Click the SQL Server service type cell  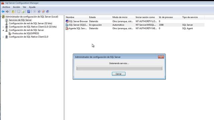pos(187,25)
